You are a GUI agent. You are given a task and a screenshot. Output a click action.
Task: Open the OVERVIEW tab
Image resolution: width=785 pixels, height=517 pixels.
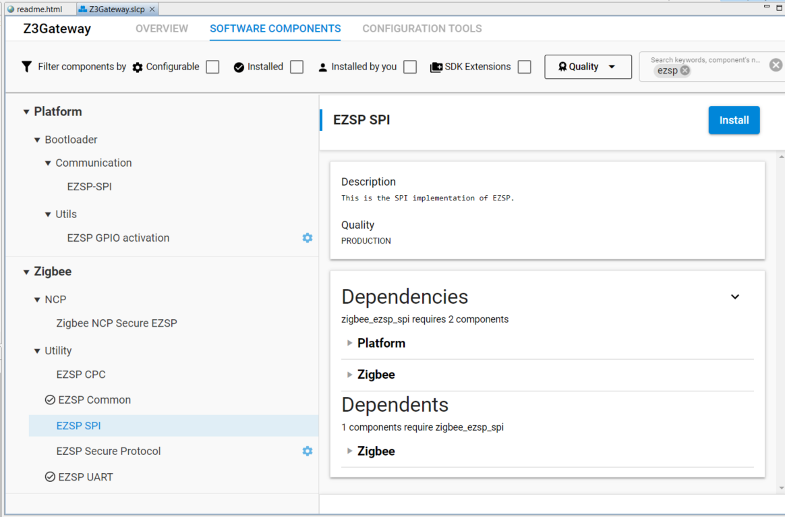(162, 28)
